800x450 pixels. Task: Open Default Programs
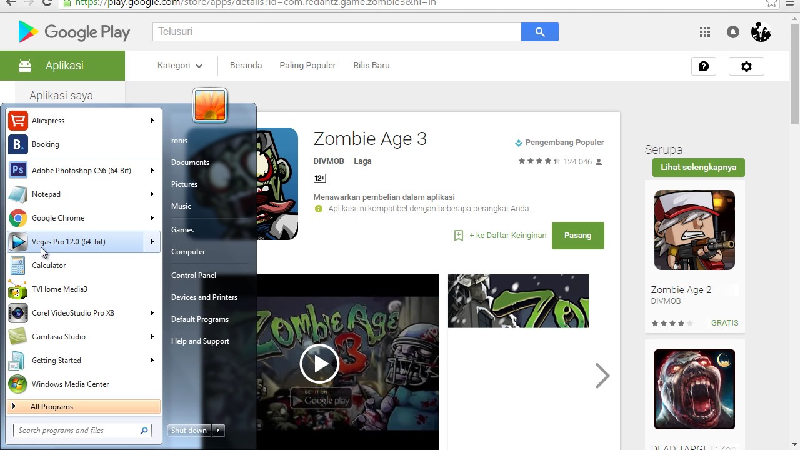[200, 319]
